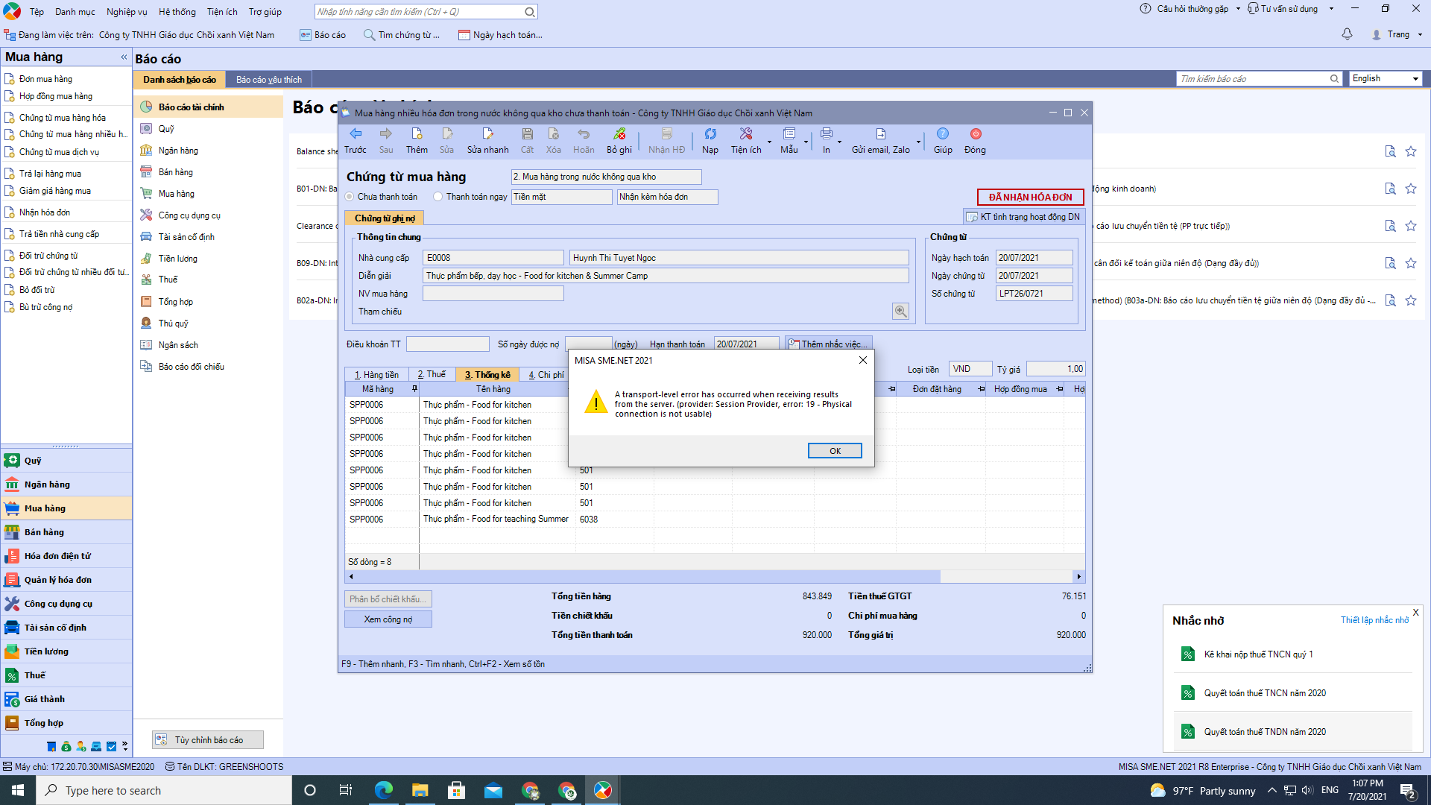Screen dimensions: 1431x805
Task: Open Ngày hạch toán toolbar item
Action: coord(499,35)
